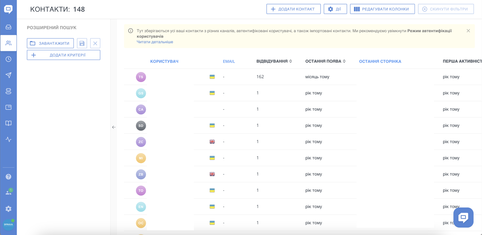The width and height of the screenshot is (482, 235).
Task: Click the help question mark icon
Action: click(x=8, y=177)
